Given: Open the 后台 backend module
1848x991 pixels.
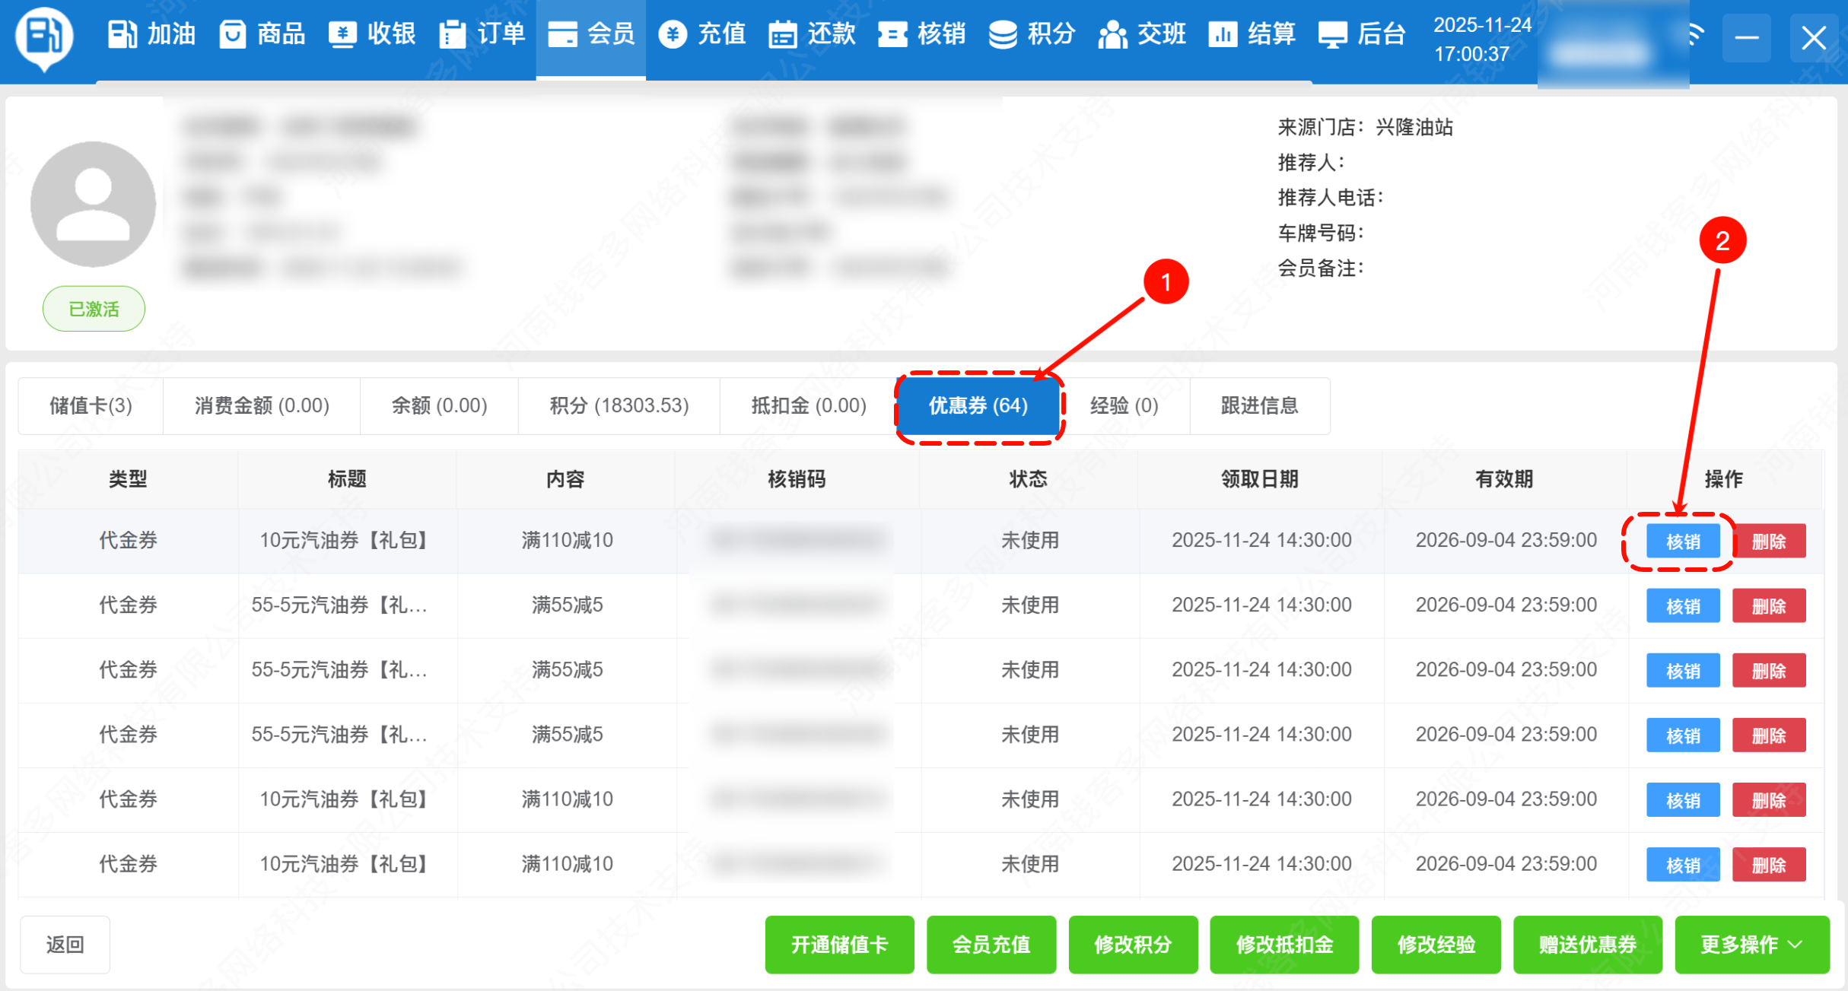Looking at the screenshot, I should point(1361,34).
